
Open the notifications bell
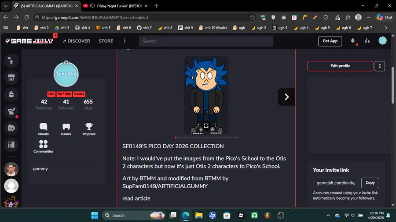pos(353,41)
